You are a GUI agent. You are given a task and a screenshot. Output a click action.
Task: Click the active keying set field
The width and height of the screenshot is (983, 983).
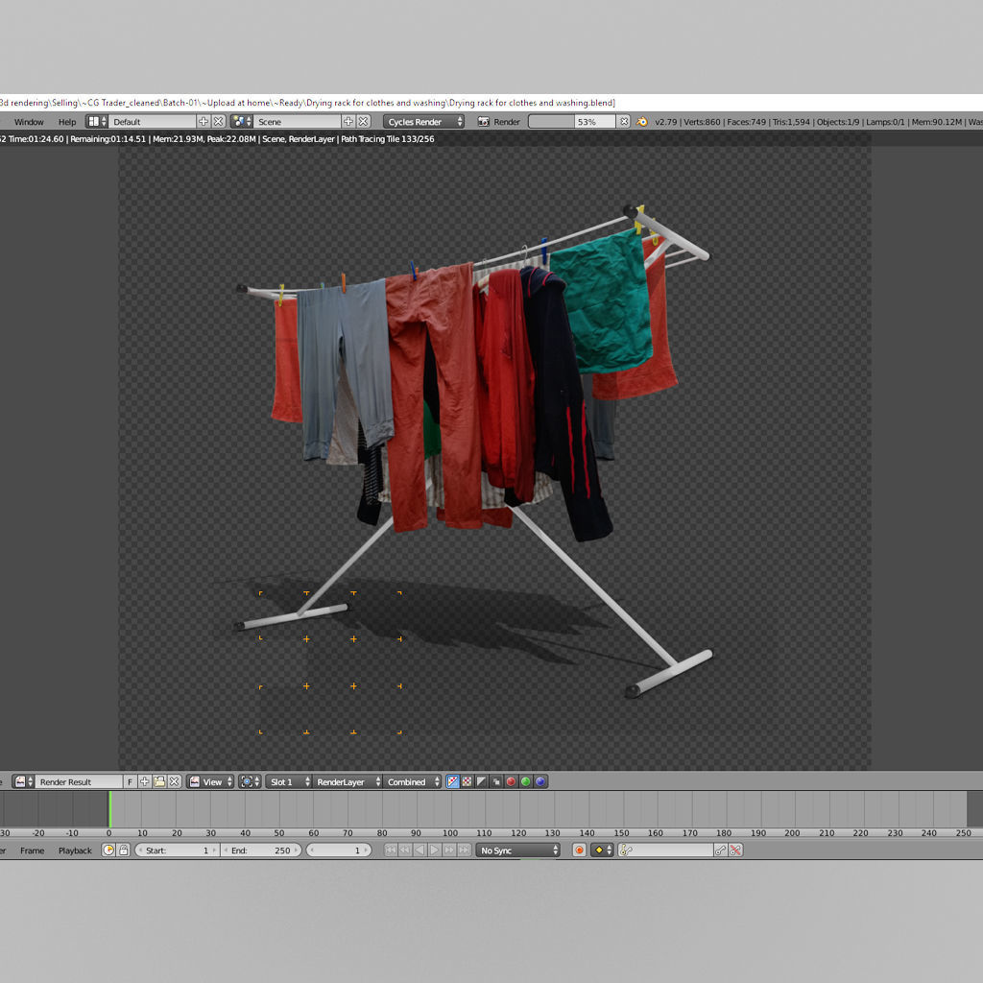click(665, 851)
